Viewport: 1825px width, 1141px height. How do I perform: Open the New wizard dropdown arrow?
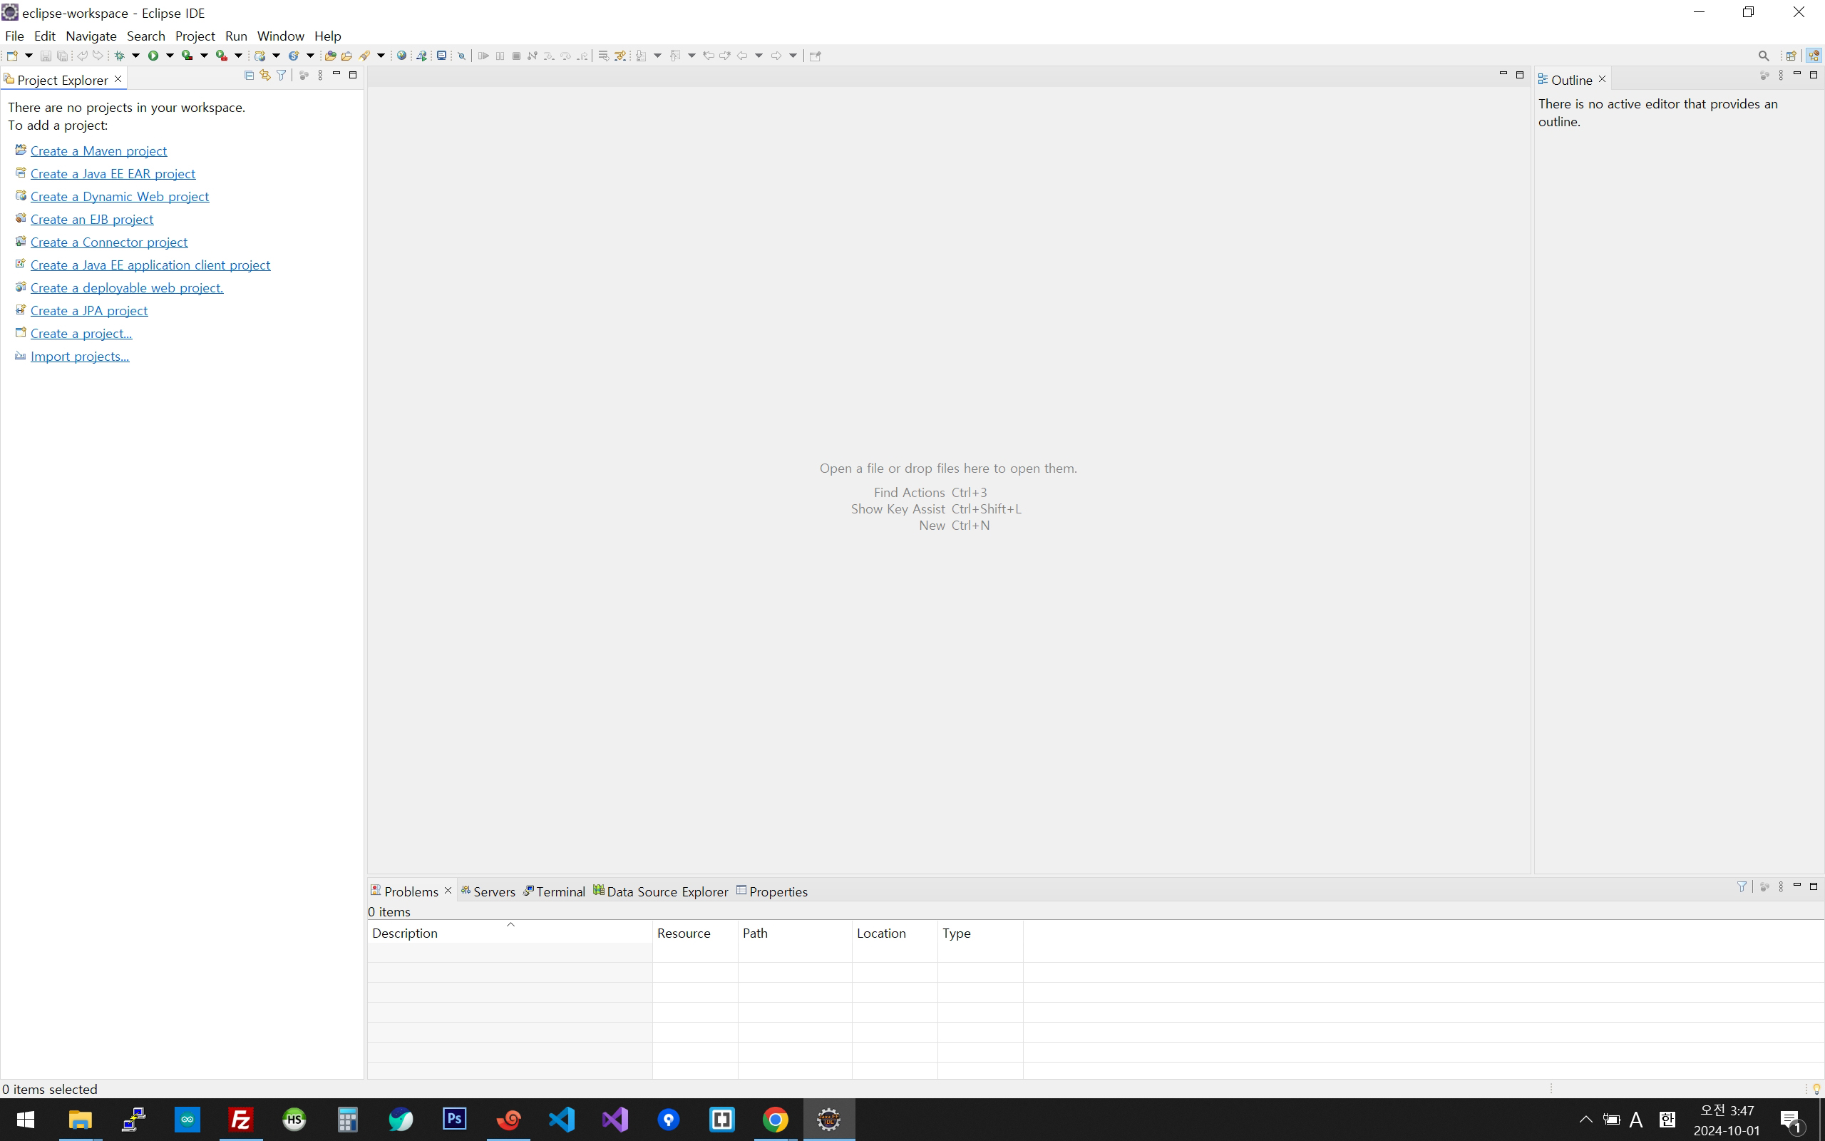pos(29,56)
